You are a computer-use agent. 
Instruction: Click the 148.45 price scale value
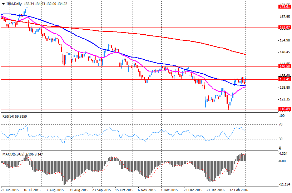pos(285,52)
